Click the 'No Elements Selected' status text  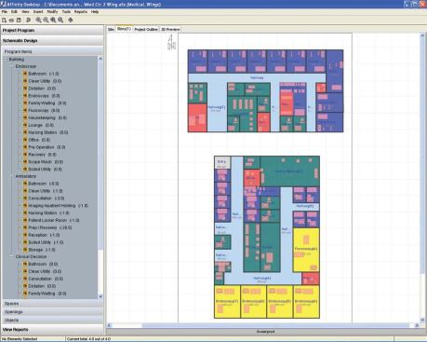pyautogui.click(x=20, y=339)
